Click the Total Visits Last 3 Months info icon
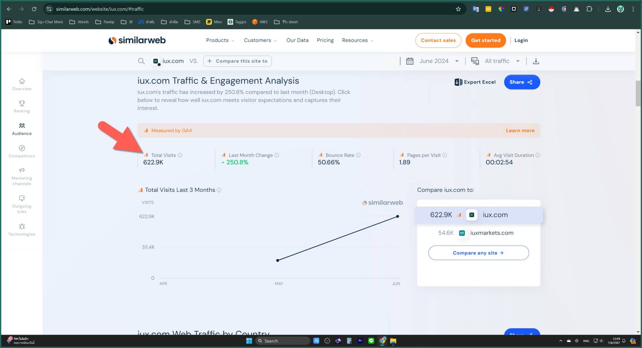642x348 pixels. [x=219, y=190]
